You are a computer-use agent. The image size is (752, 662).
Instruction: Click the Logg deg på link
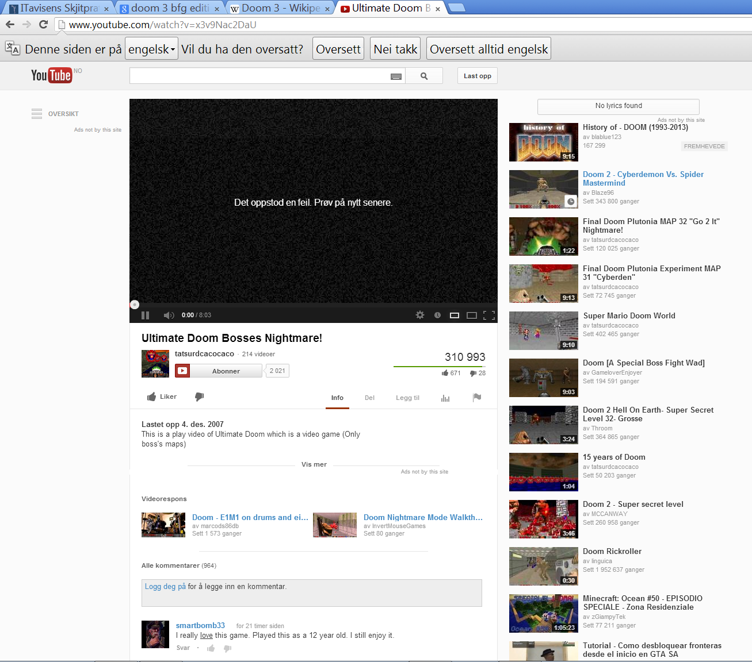[165, 586]
